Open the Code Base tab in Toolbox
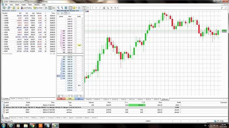This screenshot has height=128, width=229. tap(79, 118)
